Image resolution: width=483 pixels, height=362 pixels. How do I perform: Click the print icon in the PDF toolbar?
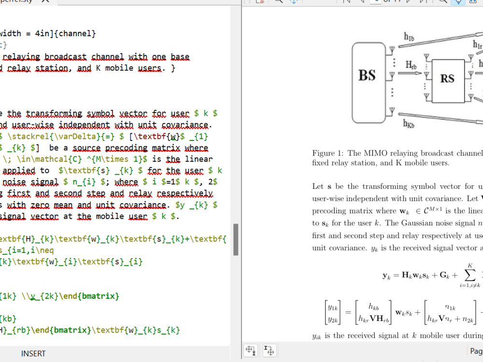click(259, 2)
